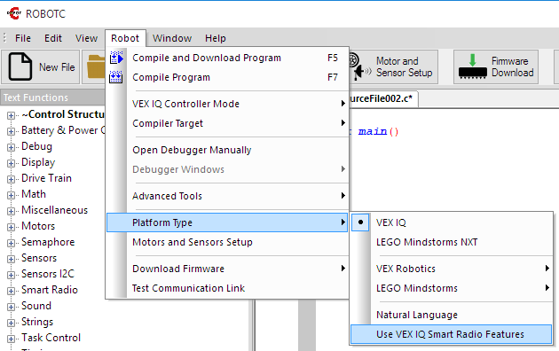Click Motor and Sensor Setup toolbar button
The image size is (559, 351).
(x=394, y=67)
